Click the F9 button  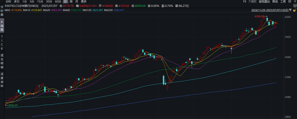click(244, 2)
